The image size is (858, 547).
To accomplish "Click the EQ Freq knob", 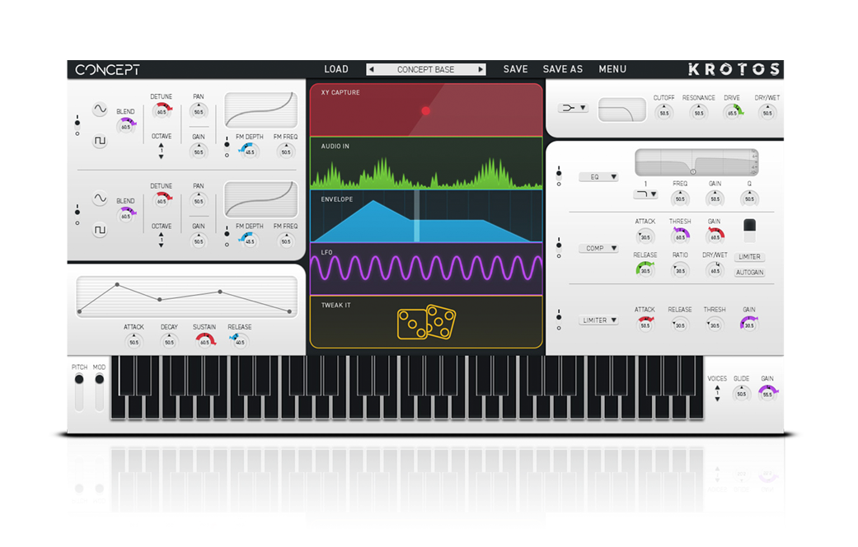I will [x=680, y=199].
